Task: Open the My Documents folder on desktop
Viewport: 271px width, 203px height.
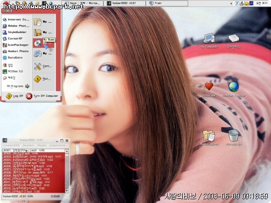Action: (209, 137)
